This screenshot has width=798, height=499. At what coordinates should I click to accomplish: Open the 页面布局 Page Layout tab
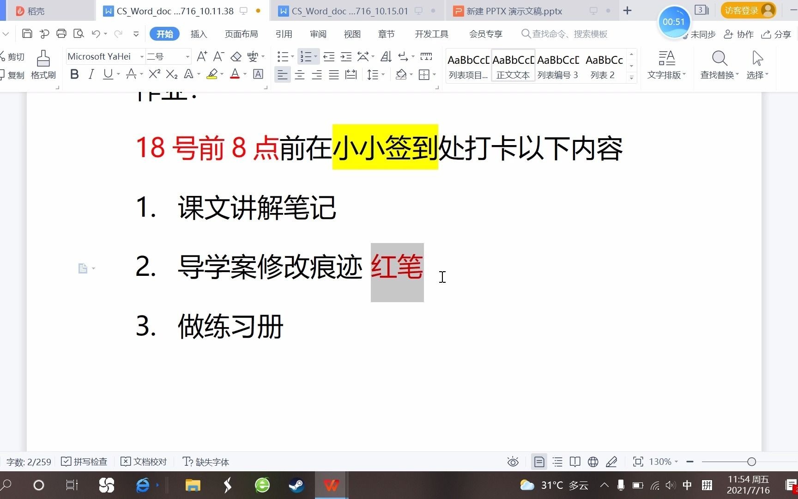click(241, 34)
